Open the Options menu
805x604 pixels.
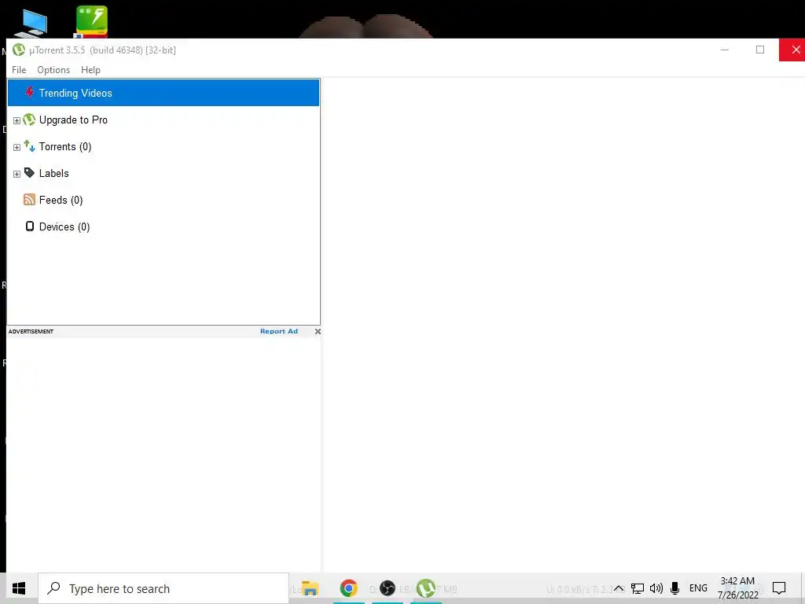[53, 70]
